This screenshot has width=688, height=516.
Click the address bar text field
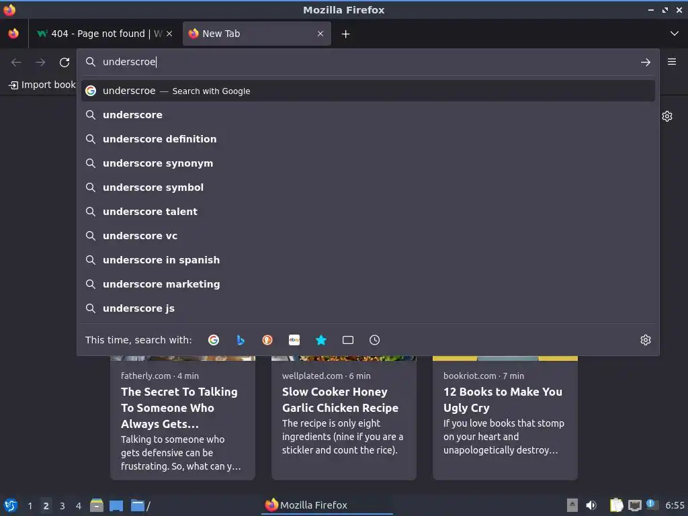tap(368, 62)
